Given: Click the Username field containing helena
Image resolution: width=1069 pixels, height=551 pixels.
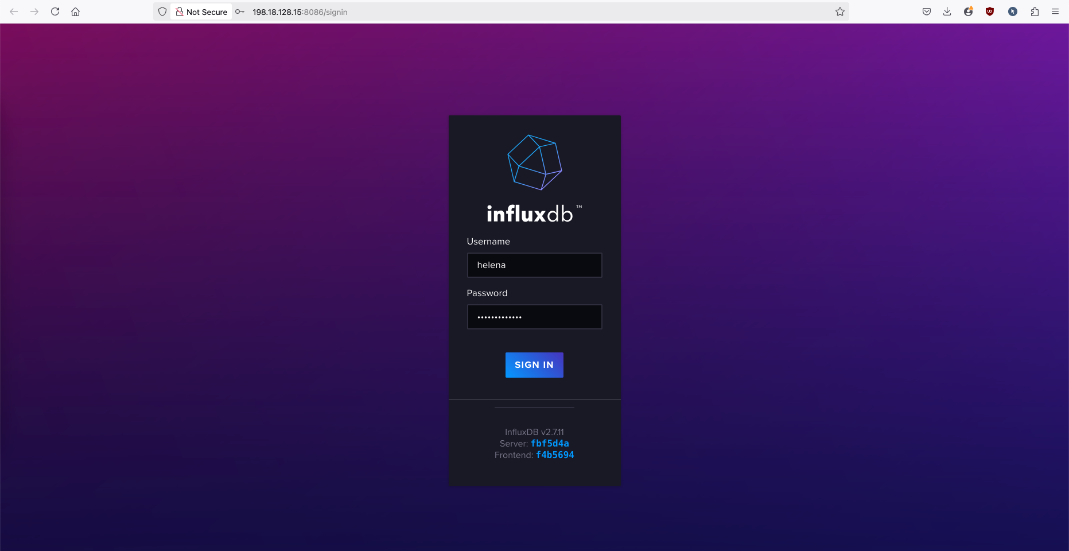Looking at the screenshot, I should (534, 265).
